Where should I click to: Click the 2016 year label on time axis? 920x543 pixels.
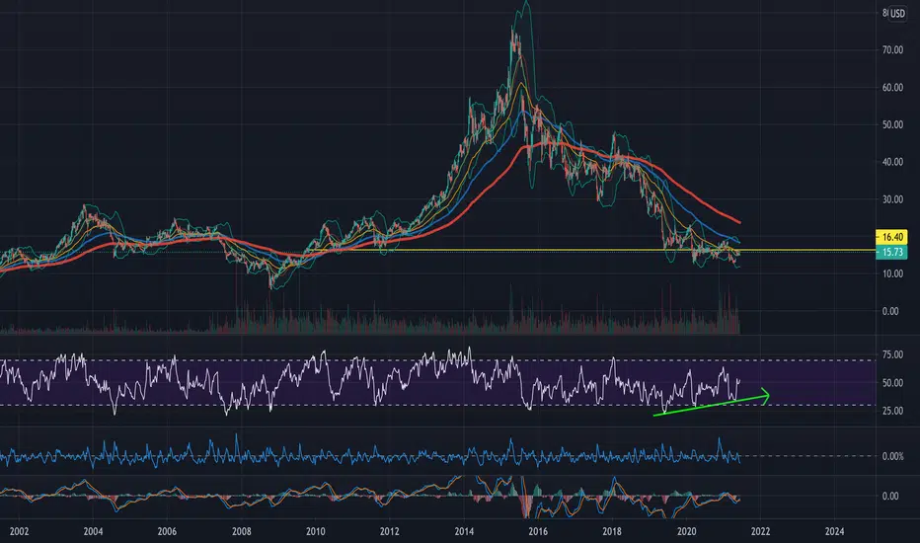point(538,531)
